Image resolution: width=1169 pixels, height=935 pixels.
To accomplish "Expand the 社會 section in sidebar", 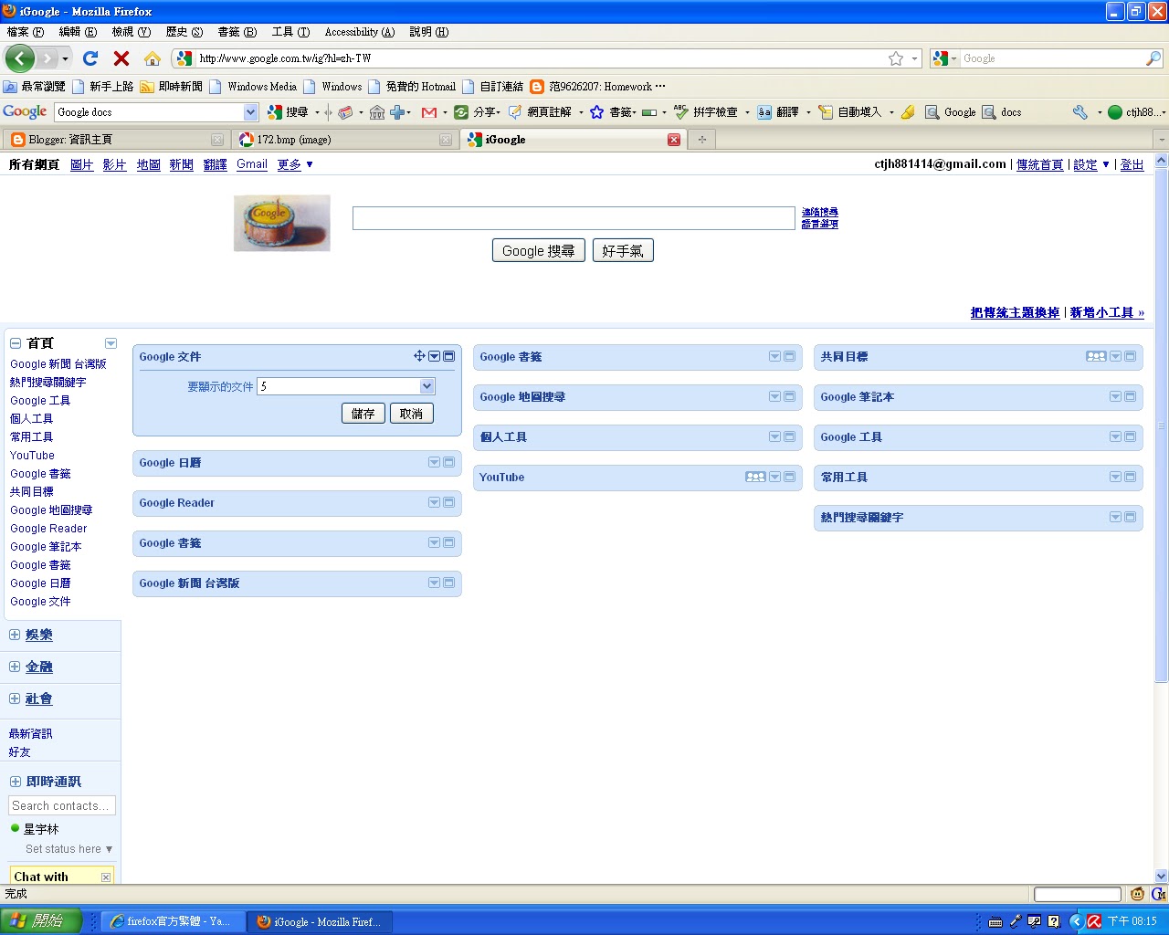I will tap(15, 699).
